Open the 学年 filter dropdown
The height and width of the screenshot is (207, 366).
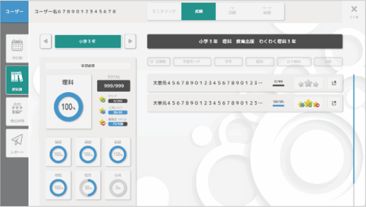pyautogui.click(x=228, y=62)
